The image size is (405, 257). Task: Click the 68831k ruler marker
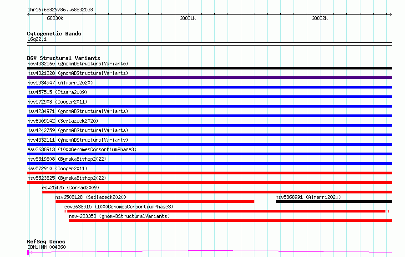point(187,18)
